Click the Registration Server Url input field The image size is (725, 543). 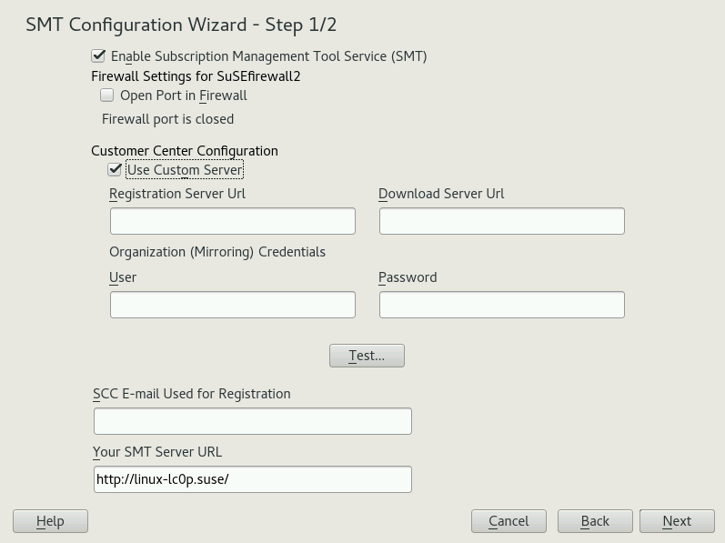(x=232, y=221)
